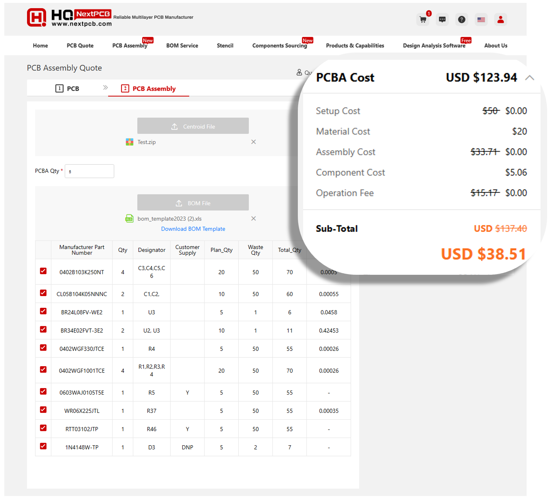The height and width of the screenshot is (501, 550).
Task: Select the PCB Assembly step tab
Action: pos(149,88)
